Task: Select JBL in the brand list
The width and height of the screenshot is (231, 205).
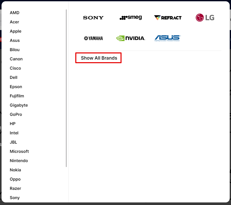Action: coord(13,142)
